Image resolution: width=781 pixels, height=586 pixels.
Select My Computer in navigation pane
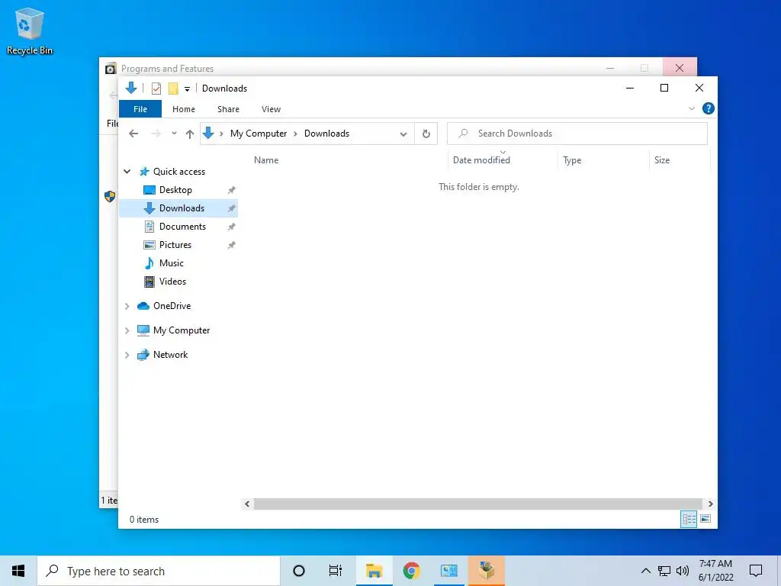(182, 330)
